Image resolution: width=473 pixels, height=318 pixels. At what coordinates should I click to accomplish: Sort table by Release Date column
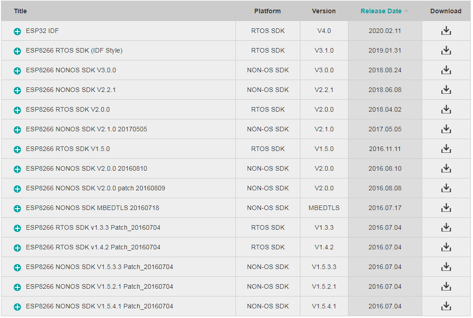pyautogui.click(x=381, y=11)
